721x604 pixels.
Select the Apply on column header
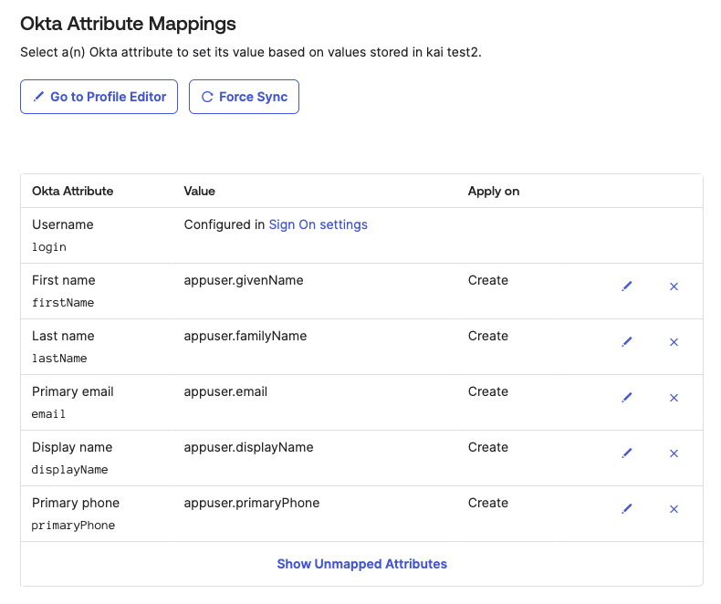(x=494, y=192)
